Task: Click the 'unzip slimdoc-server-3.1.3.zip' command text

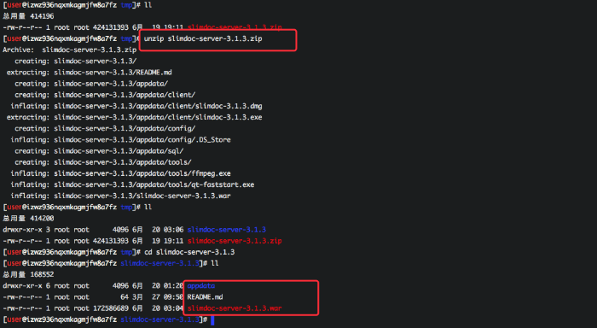Action: pos(203,38)
